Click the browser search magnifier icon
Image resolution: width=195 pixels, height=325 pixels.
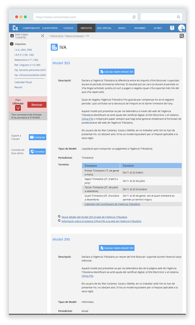178,17
